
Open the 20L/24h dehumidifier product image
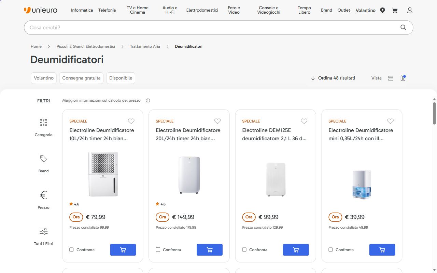189,175
